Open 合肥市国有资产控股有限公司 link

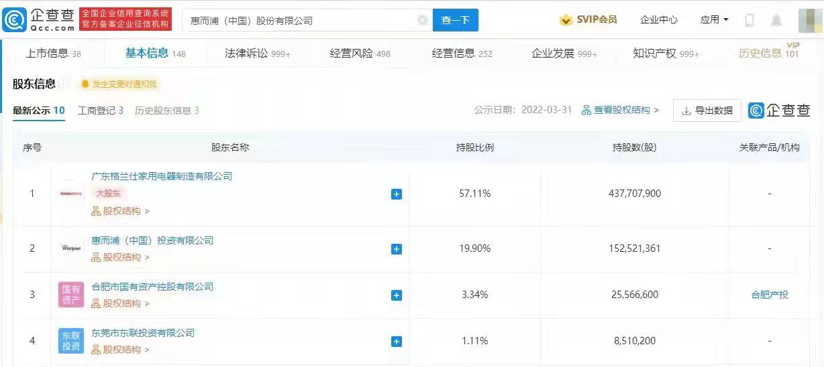152,287
